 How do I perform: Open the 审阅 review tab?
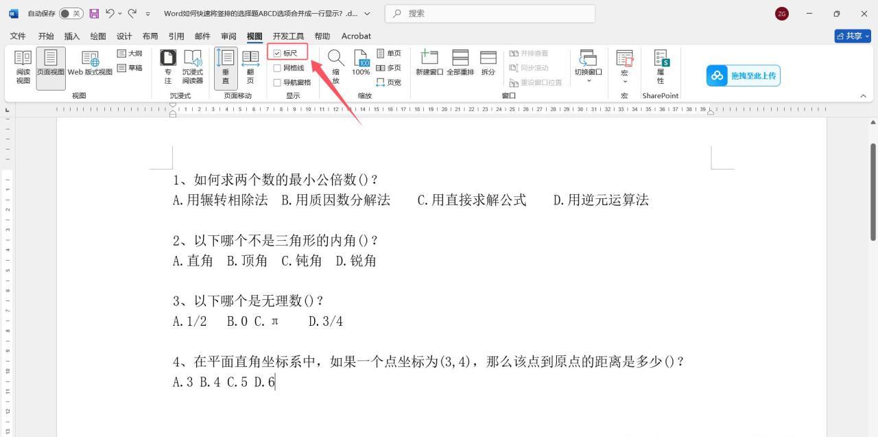pos(228,36)
